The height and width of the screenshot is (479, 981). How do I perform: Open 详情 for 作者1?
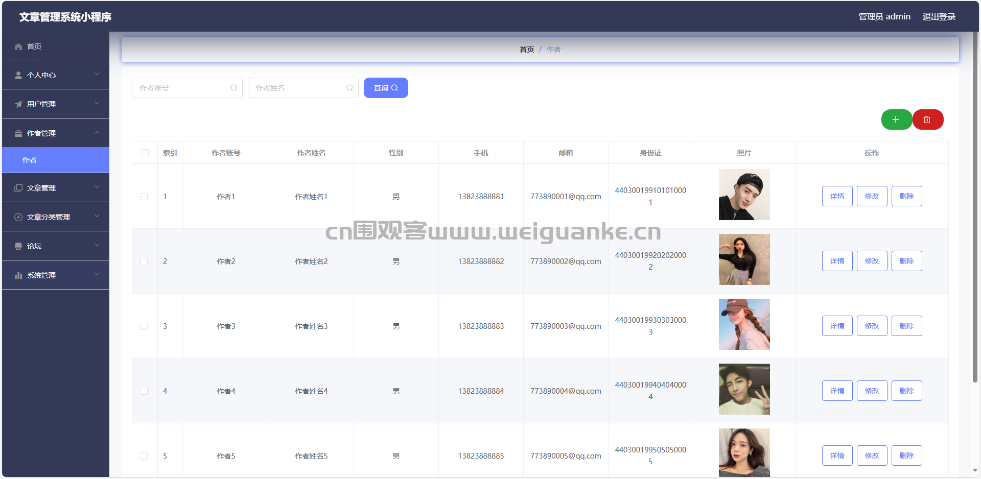point(837,196)
